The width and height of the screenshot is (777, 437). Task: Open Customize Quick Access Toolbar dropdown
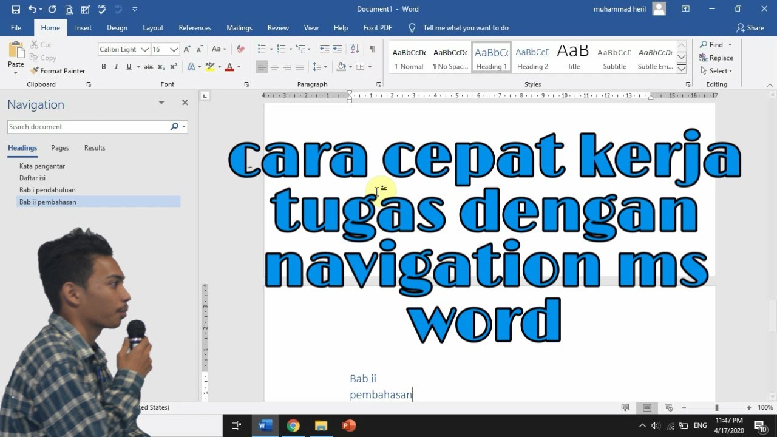[135, 9]
